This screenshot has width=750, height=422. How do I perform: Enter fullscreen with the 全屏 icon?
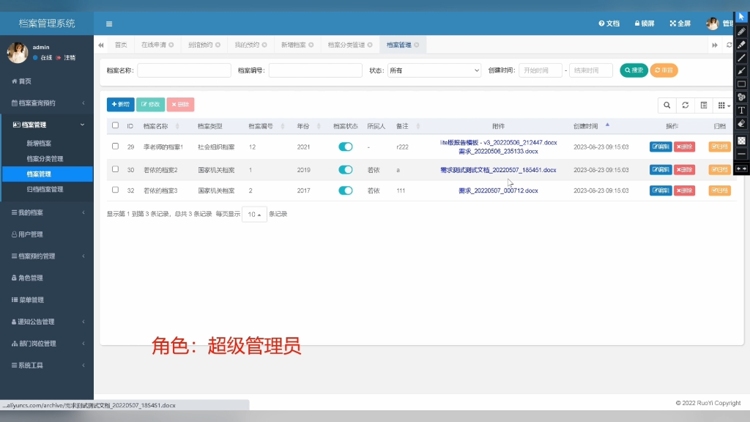(680, 23)
